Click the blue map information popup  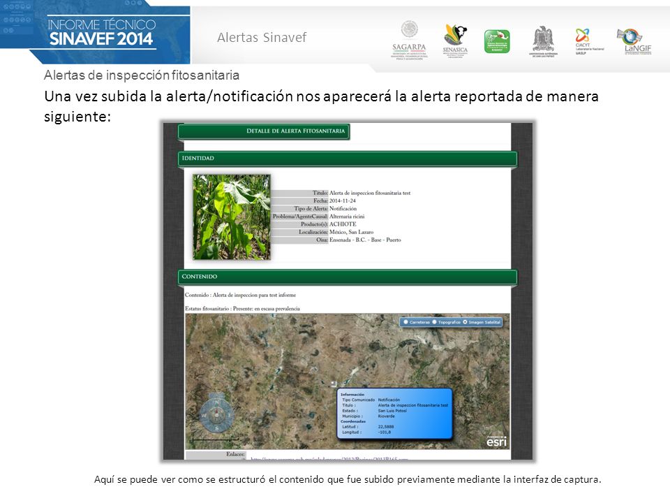[x=394, y=414]
